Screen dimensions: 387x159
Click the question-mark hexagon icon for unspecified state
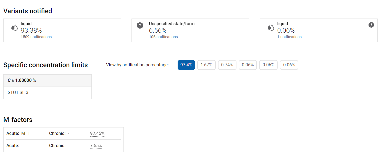(140, 26)
